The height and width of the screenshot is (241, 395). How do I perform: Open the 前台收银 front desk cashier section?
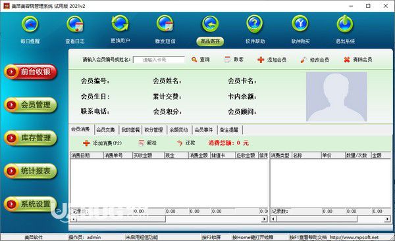point(30,72)
